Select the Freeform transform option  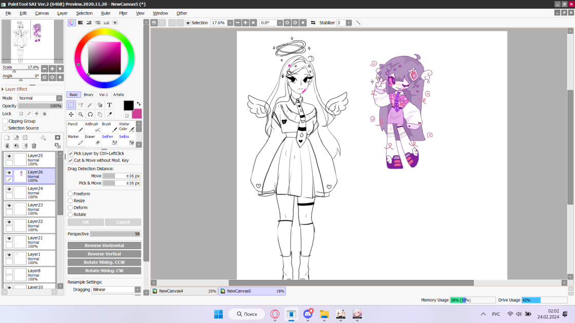pos(70,194)
